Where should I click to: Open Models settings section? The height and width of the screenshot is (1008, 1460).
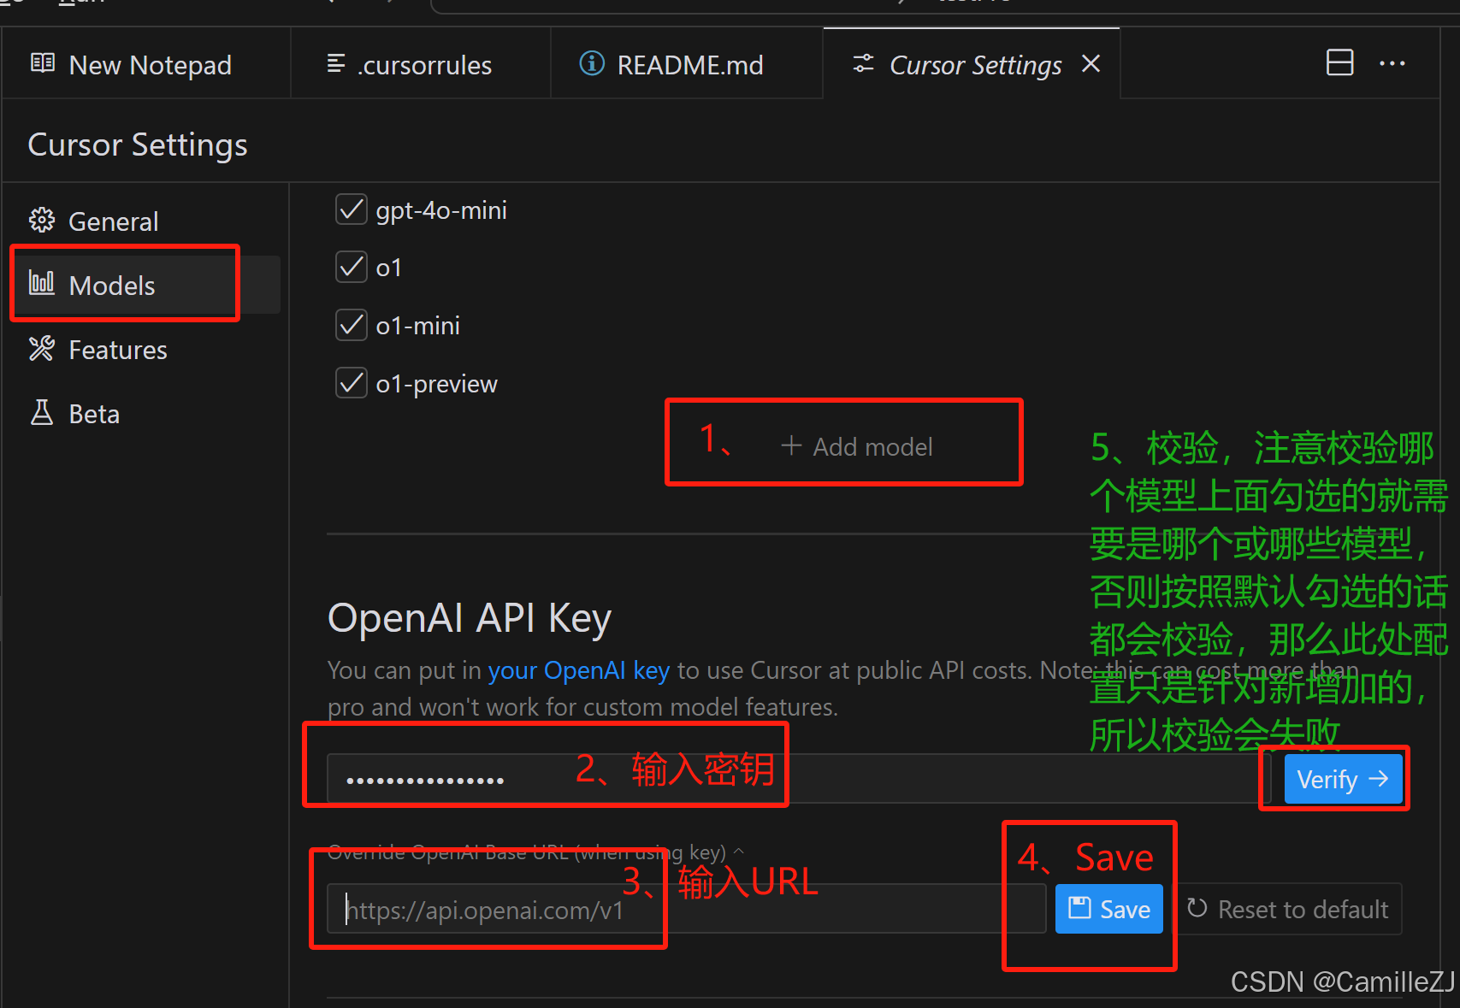(x=145, y=285)
